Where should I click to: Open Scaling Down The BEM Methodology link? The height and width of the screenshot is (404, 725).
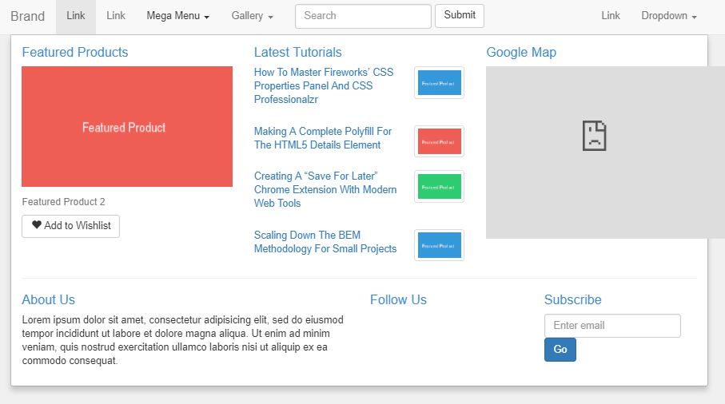pyautogui.click(x=325, y=242)
